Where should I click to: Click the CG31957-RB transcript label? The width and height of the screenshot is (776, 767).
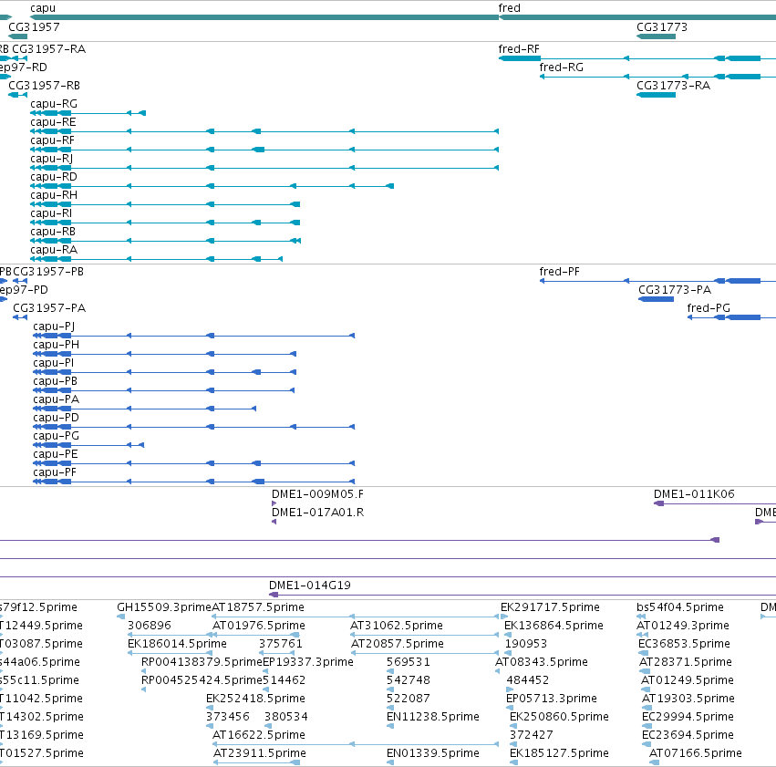pyautogui.click(x=44, y=86)
